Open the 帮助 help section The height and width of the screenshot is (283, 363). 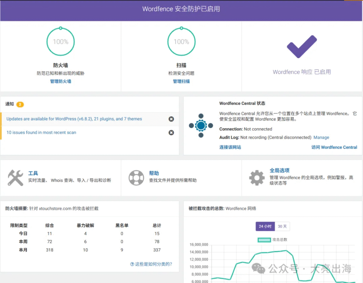click(x=154, y=173)
